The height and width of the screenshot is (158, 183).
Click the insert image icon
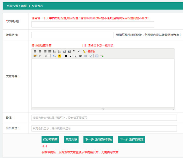click(35, 56)
